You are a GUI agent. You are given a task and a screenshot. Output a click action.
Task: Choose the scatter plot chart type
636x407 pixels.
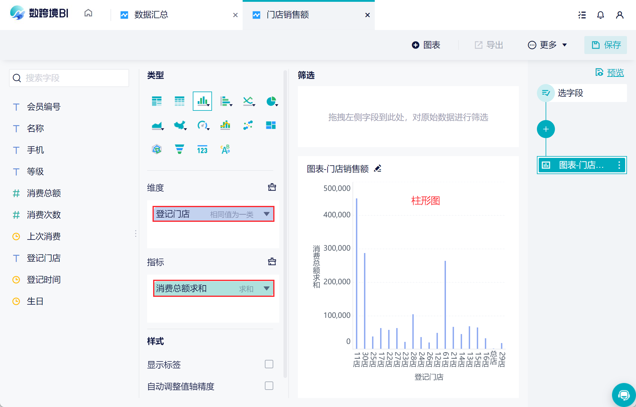248,125
